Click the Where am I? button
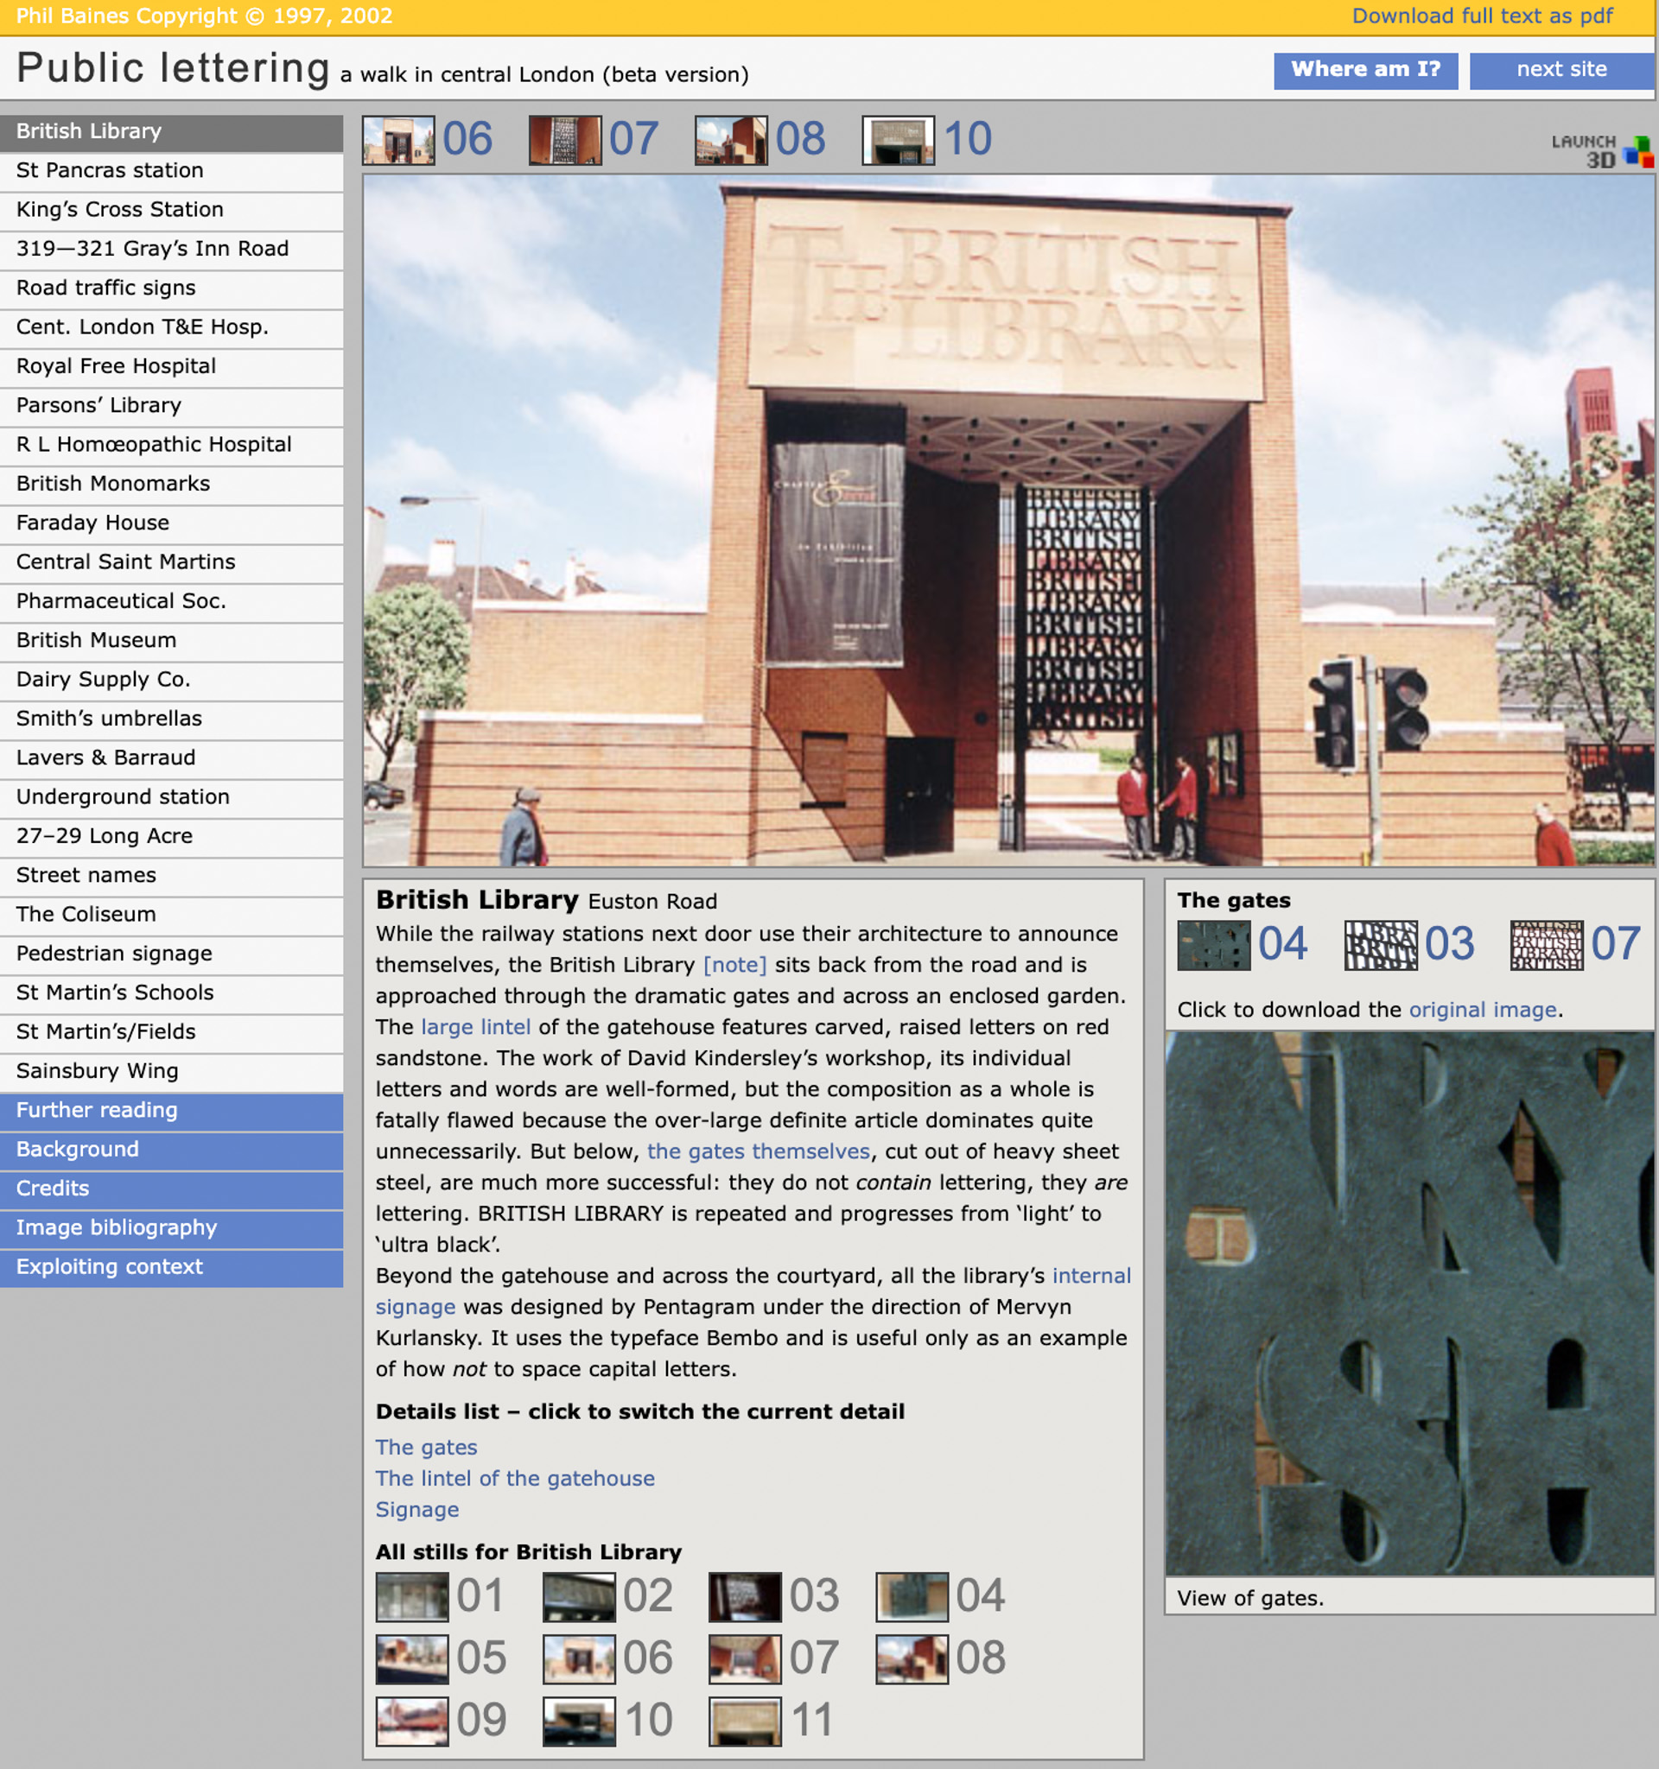 point(1365,70)
